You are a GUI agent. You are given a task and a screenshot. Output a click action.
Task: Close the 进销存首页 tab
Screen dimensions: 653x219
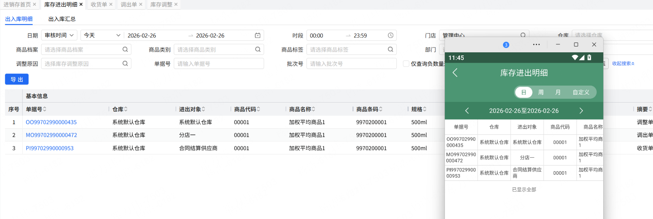coord(34,5)
